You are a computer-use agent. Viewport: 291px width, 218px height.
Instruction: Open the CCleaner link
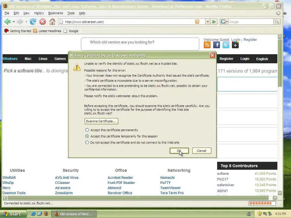click(x=63, y=183)
